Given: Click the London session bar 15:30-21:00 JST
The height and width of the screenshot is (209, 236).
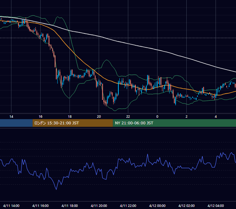Looking at the screenshot, I should 73,123.
